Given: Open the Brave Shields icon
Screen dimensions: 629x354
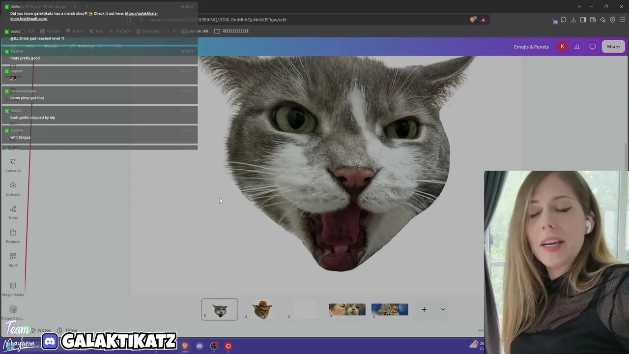Looking at the screenshot, I should click(x=473, y=20).
